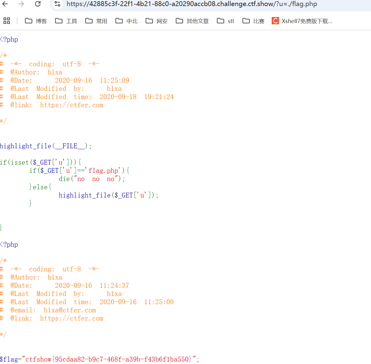The width and height of the screenshot is (371, 364).
Task: Click the @email h1xa@ctfer.com comment
Action: tap(48, 310)
